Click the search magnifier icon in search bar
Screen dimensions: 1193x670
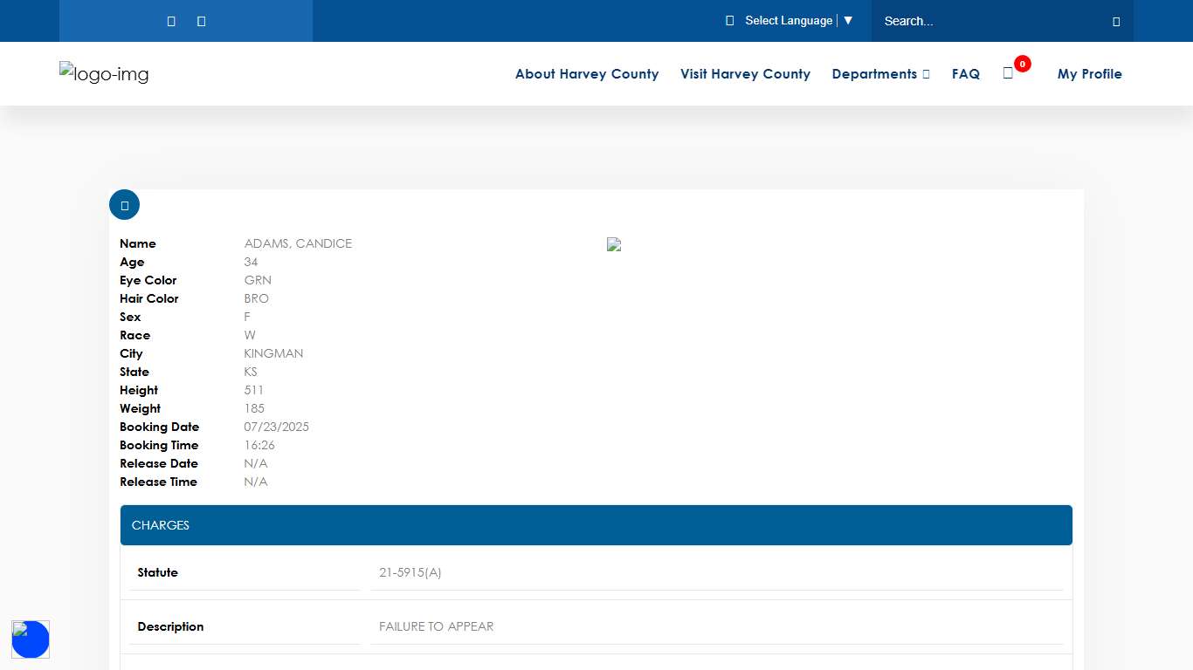pos(1115,20)
